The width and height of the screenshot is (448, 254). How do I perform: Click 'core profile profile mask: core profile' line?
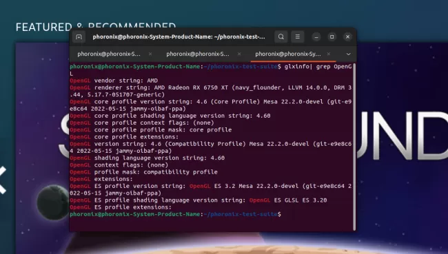[163, 130]
